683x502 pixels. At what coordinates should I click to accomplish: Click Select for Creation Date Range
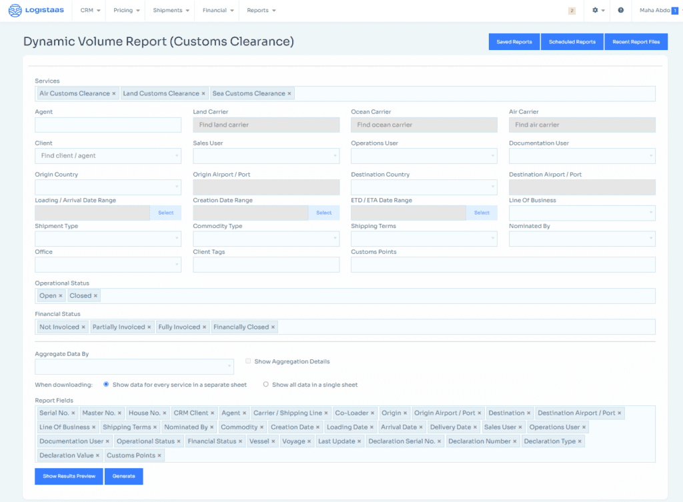click(x=323, y=213)
